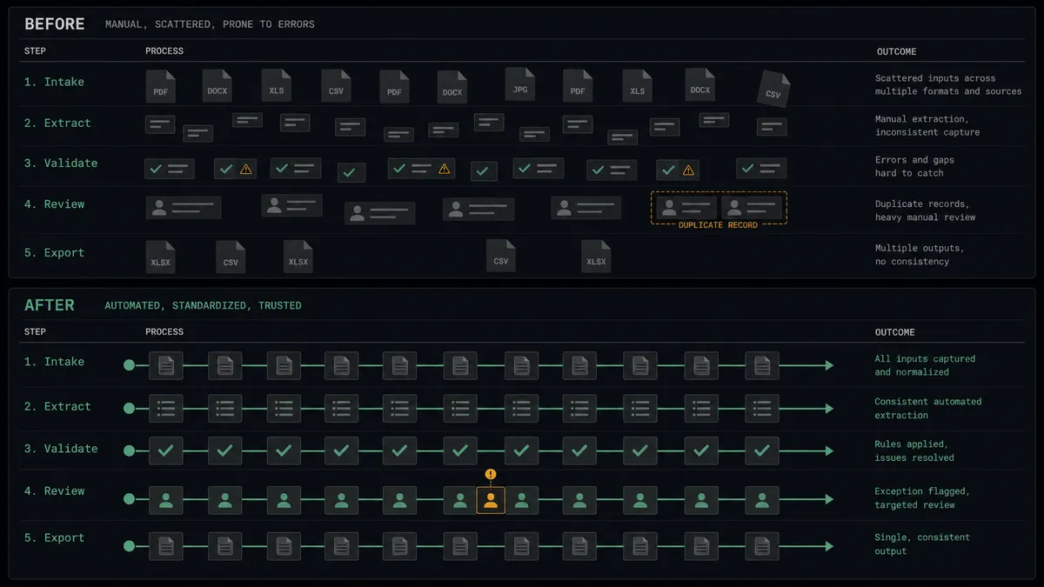Click the 'AFTER' section title
Viewport: 1044px width, 587px height.
click(50, 305)
